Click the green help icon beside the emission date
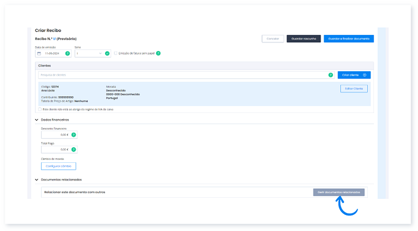418x231 pixels. pyautogui.click(x=67, y=53)
